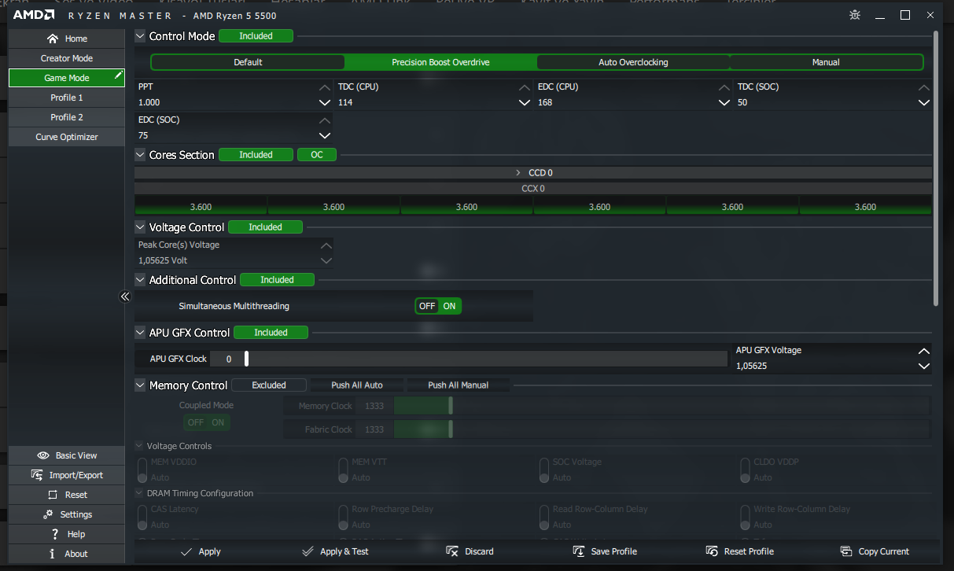
Task: Open the Home page in sidebar
Action: tap(67, 39)
